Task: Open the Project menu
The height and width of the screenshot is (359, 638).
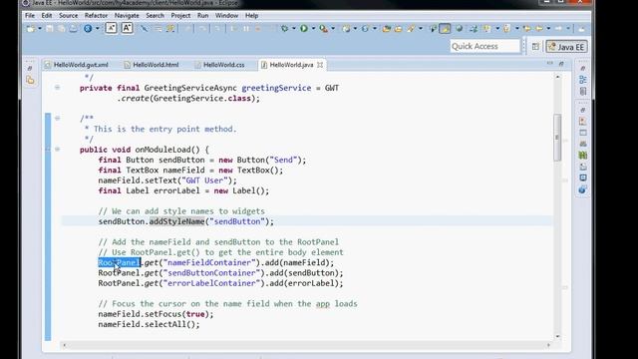Action: tap(180, 16)
